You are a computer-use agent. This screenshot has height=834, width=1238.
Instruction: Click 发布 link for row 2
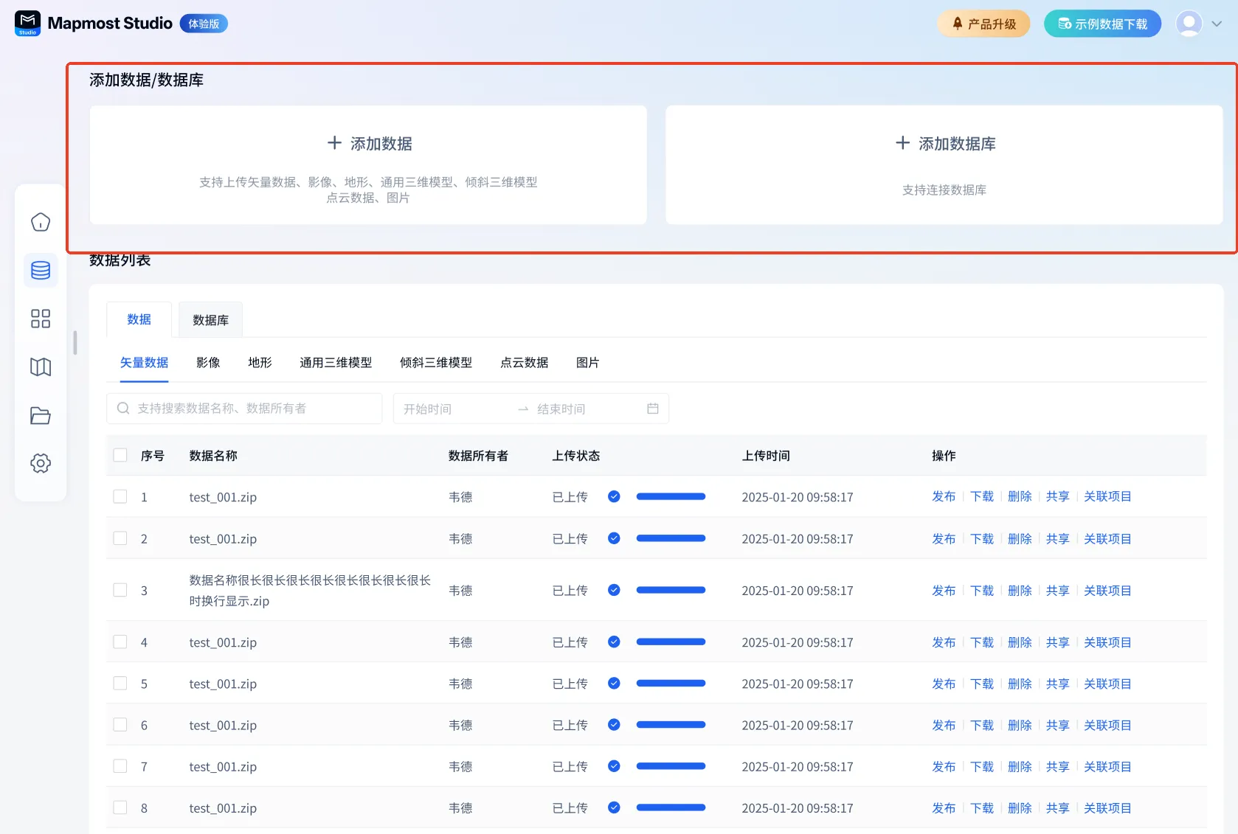click(x=943, y=539)
